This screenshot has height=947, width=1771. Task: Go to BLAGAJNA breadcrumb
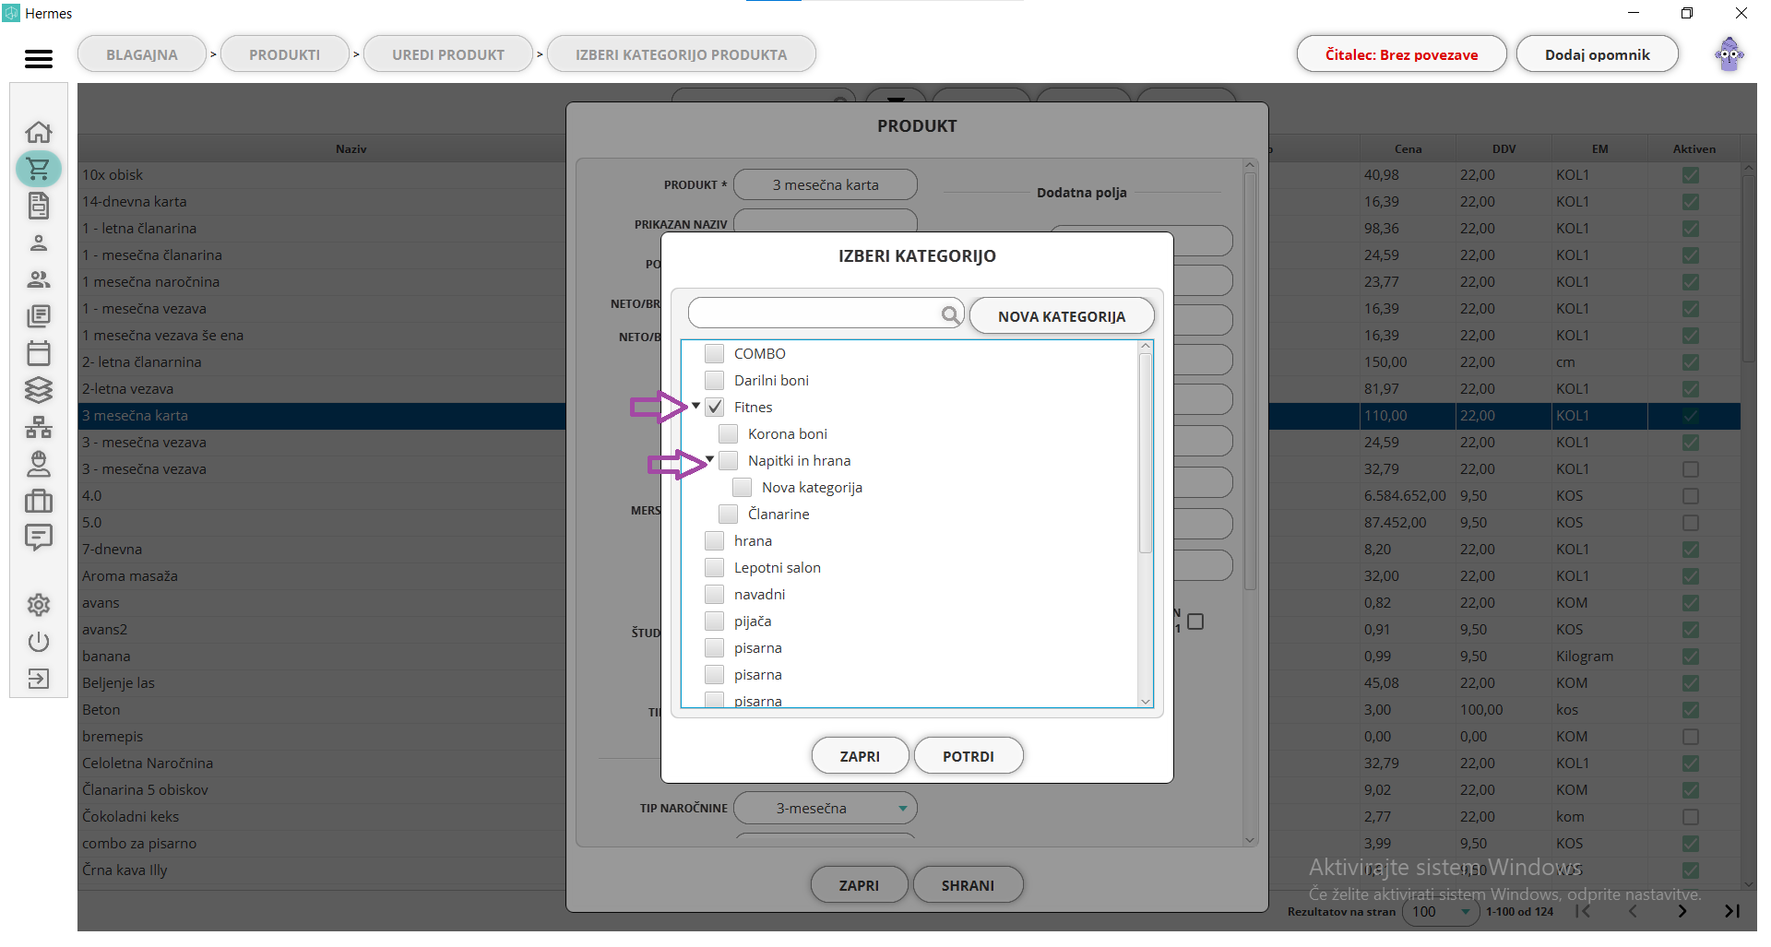142,54
